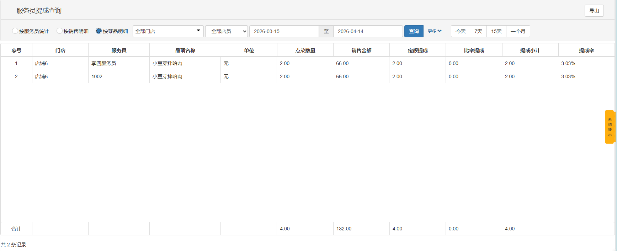Click the 导出 export button
The width and height of the screenshot is (617, 251).
(594, 11)
